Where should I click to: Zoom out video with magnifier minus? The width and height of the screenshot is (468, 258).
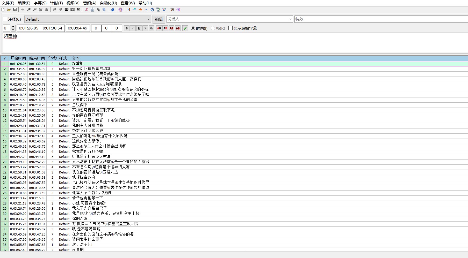tap(35, 10)
